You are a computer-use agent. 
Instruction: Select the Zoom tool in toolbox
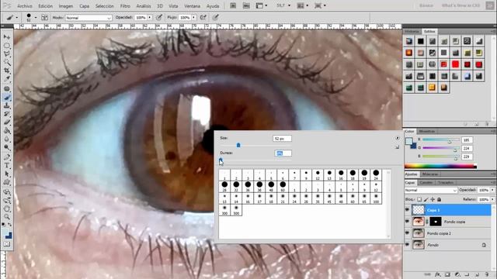click(x=7, y=217)
